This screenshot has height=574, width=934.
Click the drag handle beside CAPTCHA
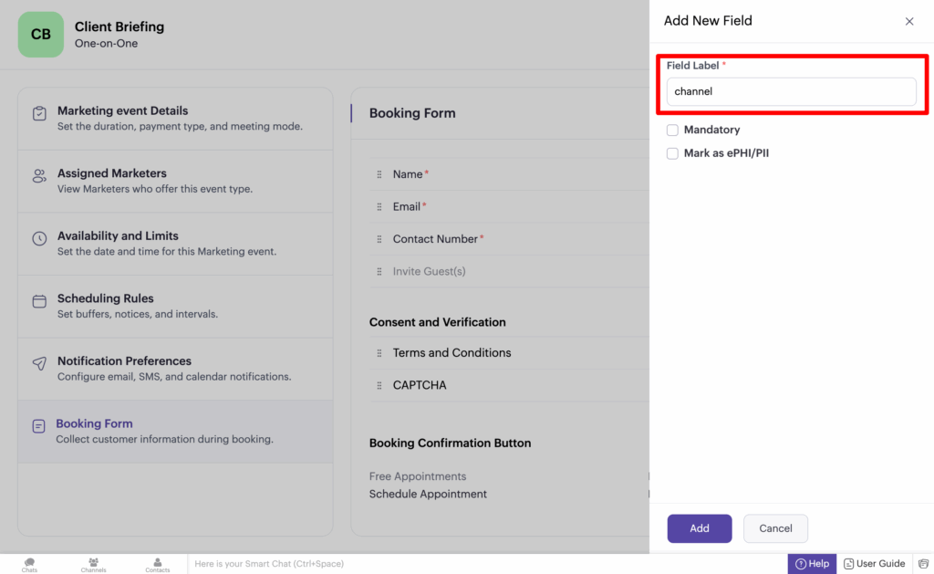point(379,385)
